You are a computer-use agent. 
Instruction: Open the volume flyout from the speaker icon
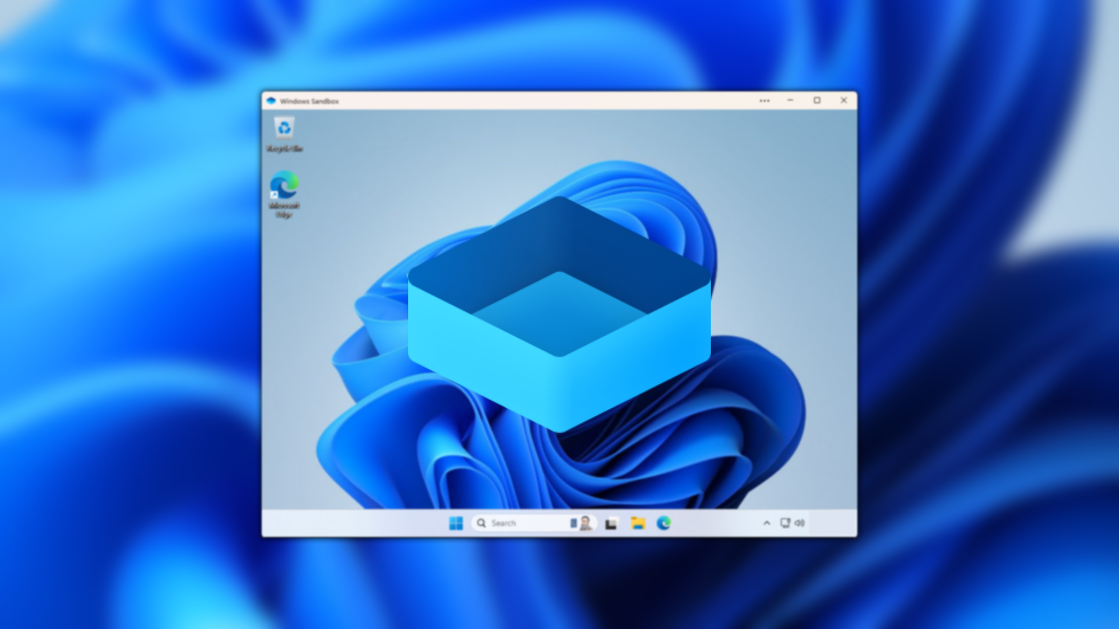point(800,523)
